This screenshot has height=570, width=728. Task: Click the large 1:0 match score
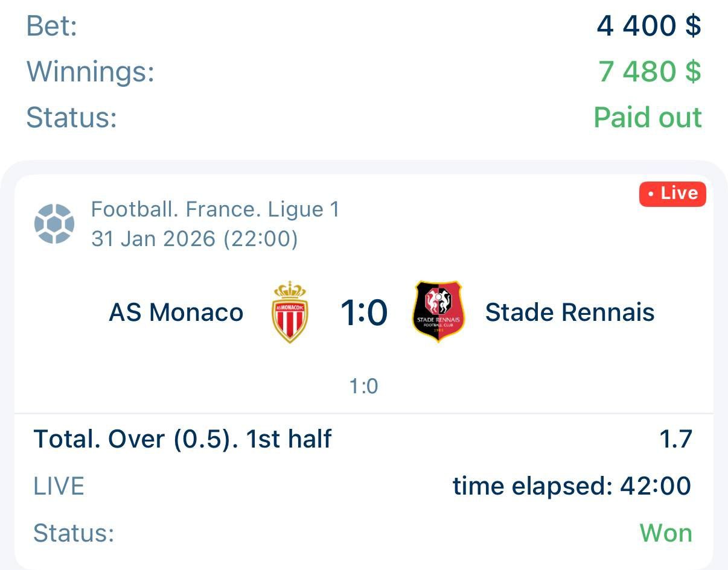point(363,313)
